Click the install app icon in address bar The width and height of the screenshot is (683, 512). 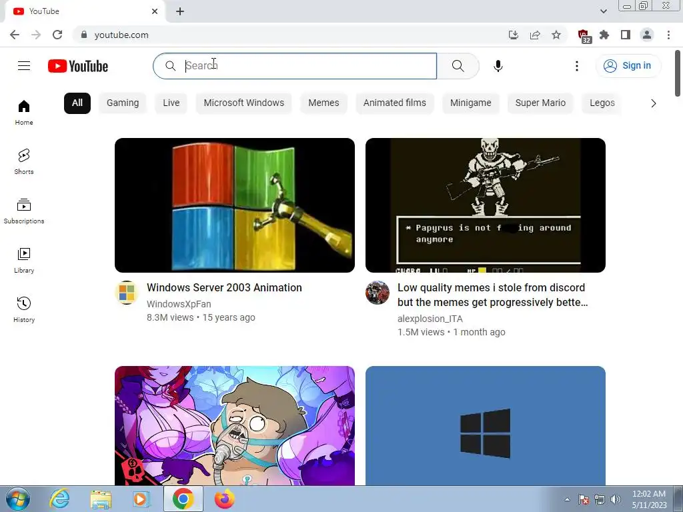pyautogui.click(x=514, y=35)
